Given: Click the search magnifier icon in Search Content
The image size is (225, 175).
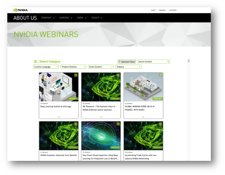Looking at the screenshot, I should coord(168,62).
